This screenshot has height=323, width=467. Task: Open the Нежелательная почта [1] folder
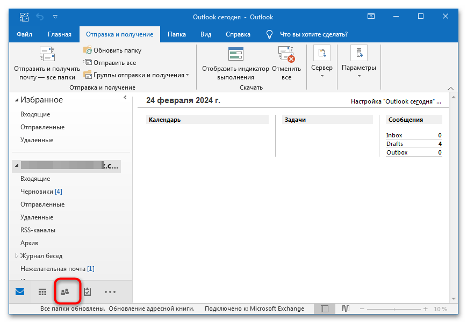point(57,269)
